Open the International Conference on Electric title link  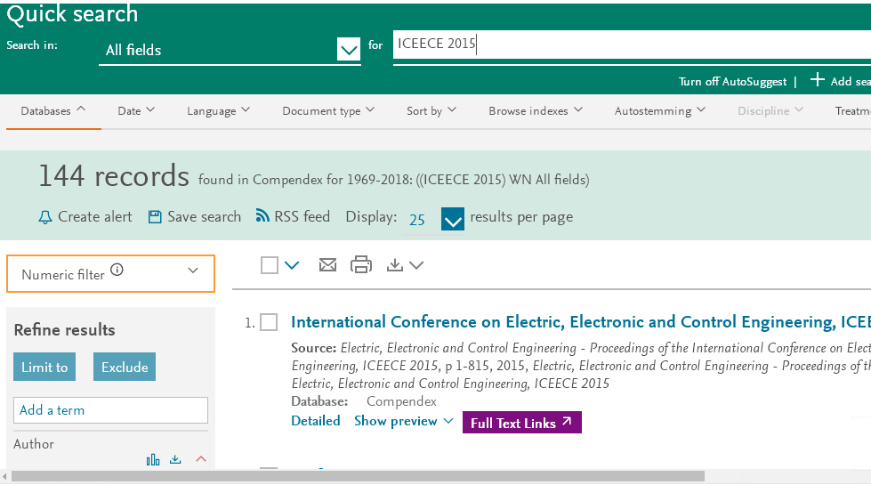(580, 321)
